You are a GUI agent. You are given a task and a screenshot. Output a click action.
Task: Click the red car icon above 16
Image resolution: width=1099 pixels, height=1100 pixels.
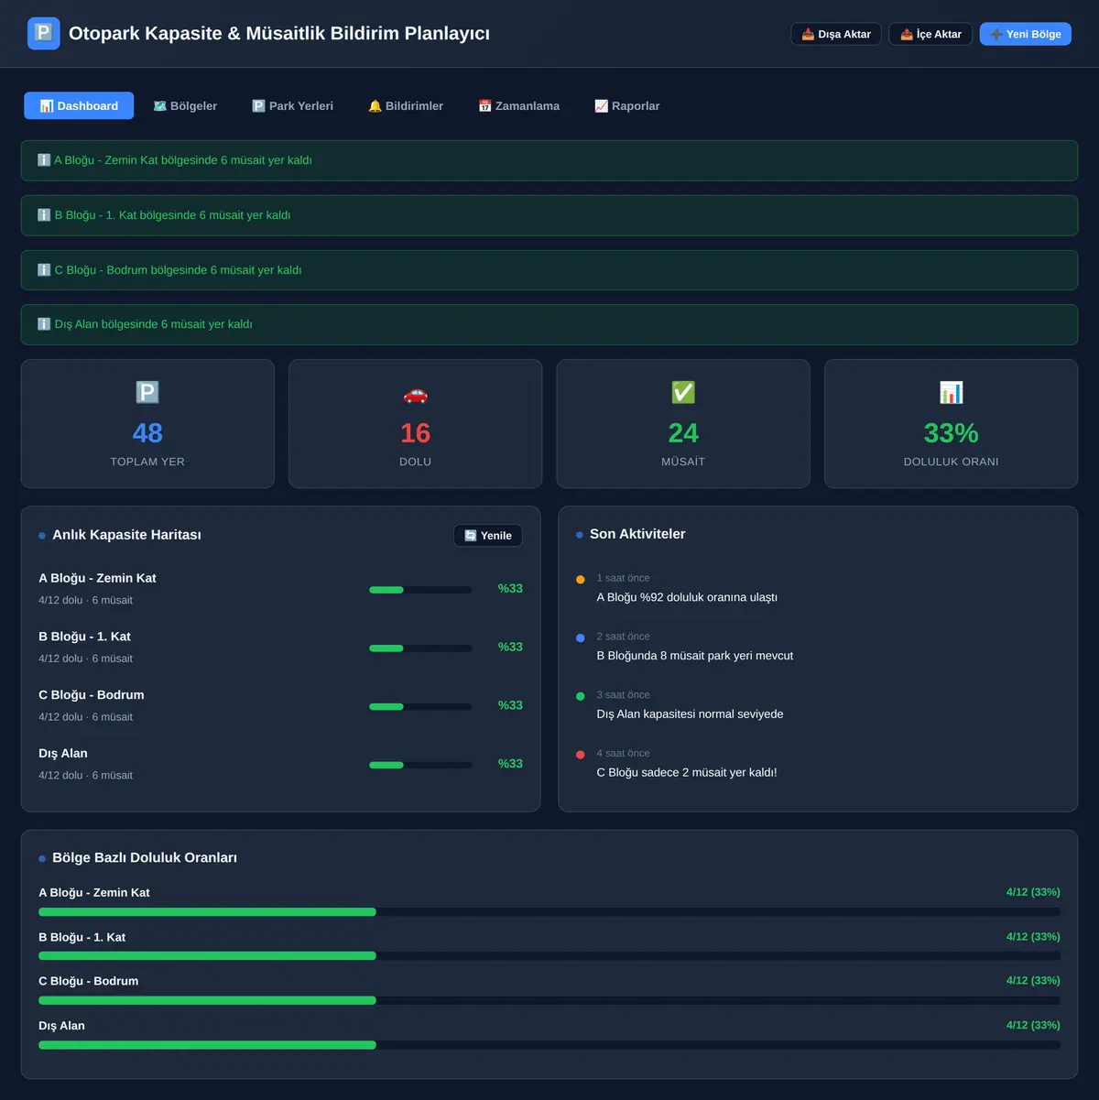point(416,394)
